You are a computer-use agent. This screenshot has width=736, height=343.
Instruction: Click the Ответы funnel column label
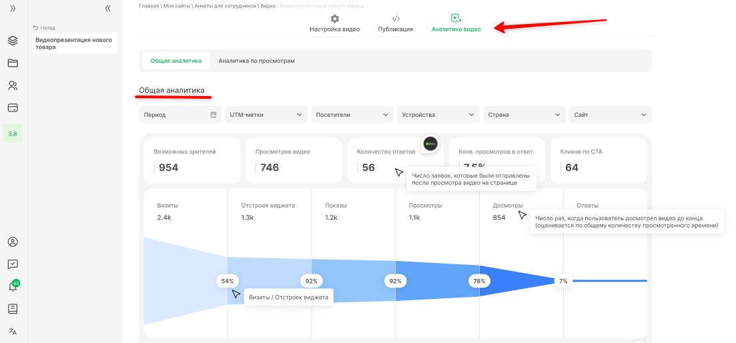coord(587,206)
